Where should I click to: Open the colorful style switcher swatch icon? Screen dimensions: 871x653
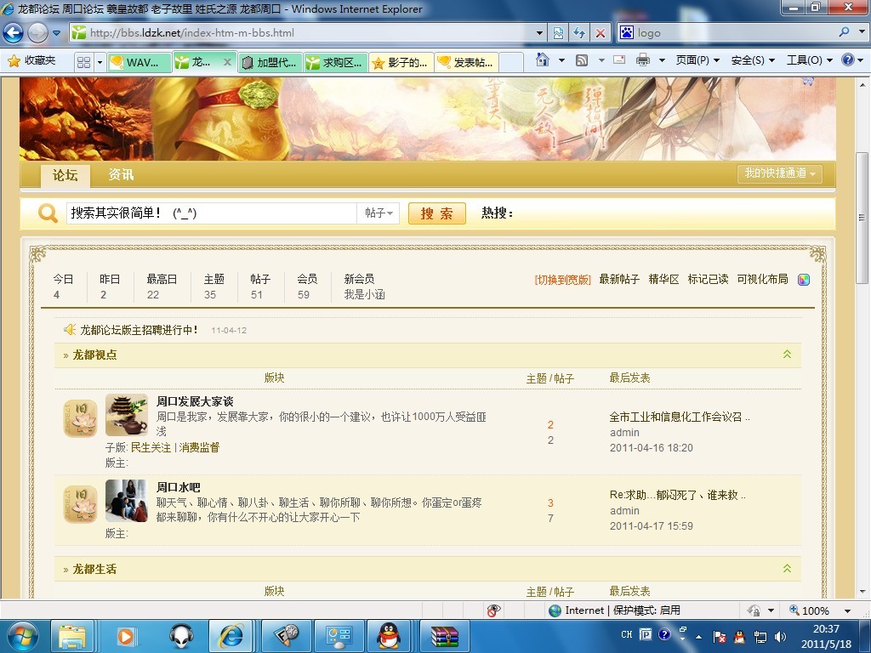(x=804, y=280)
